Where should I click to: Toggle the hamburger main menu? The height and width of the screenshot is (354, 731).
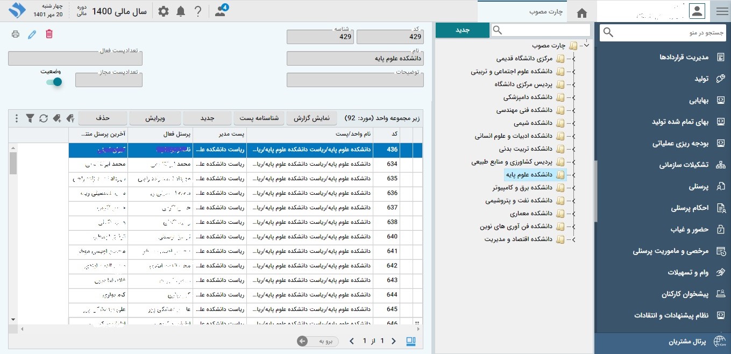coord(721,11)
